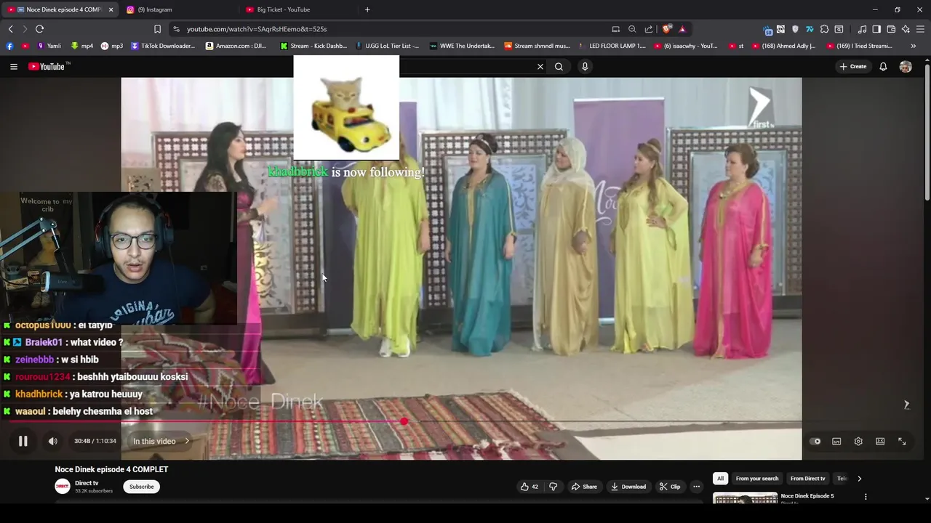931x523 pixels.
Task: Mute the video using the speaker icon
Action: 52,441
